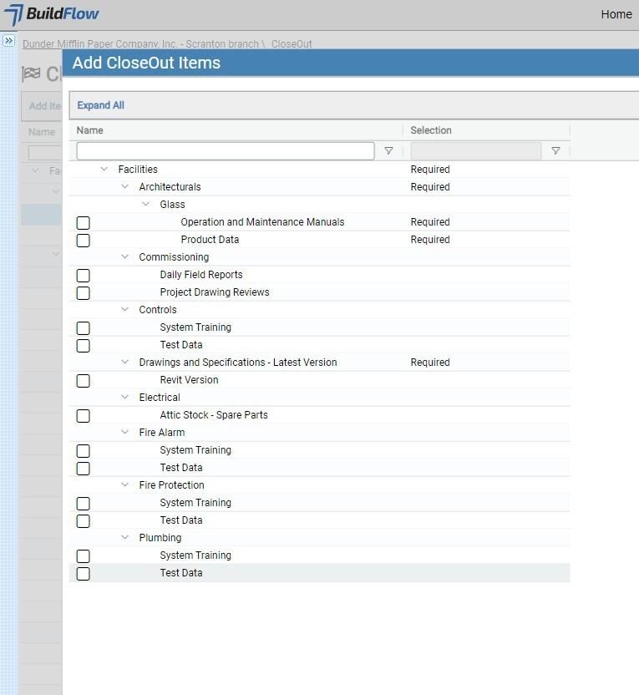The height and width of the screenshot is (695, 639).
Task: Enable the Revit Version checkbox
Action: (84, 381)
